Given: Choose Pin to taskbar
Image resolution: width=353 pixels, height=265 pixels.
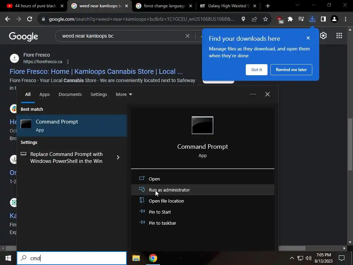Looking at the screenshot, I should click(202, 223).
